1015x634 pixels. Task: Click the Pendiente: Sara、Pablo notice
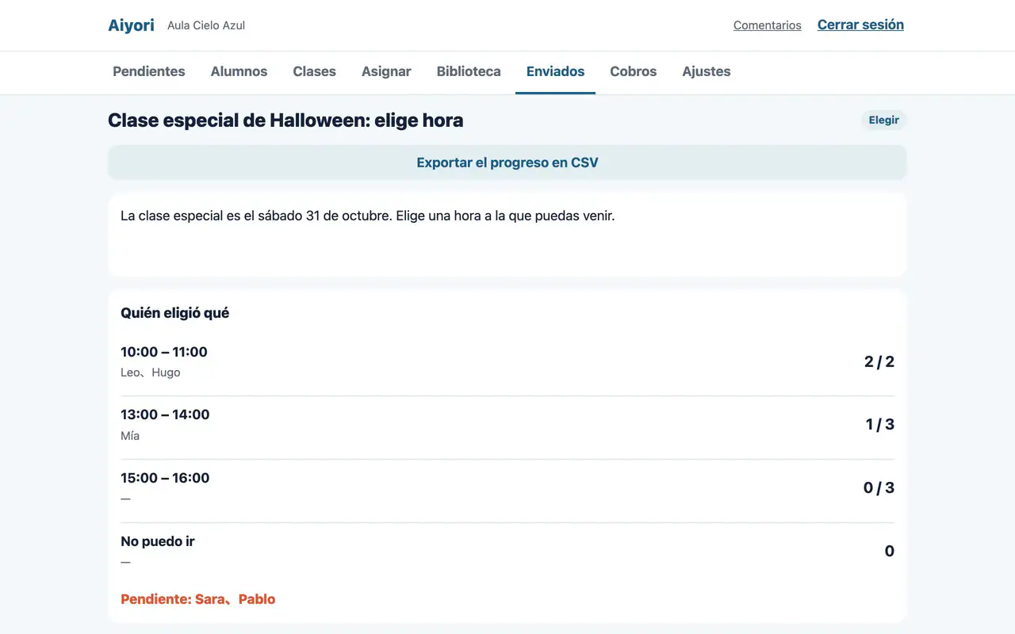pos(198,599)
